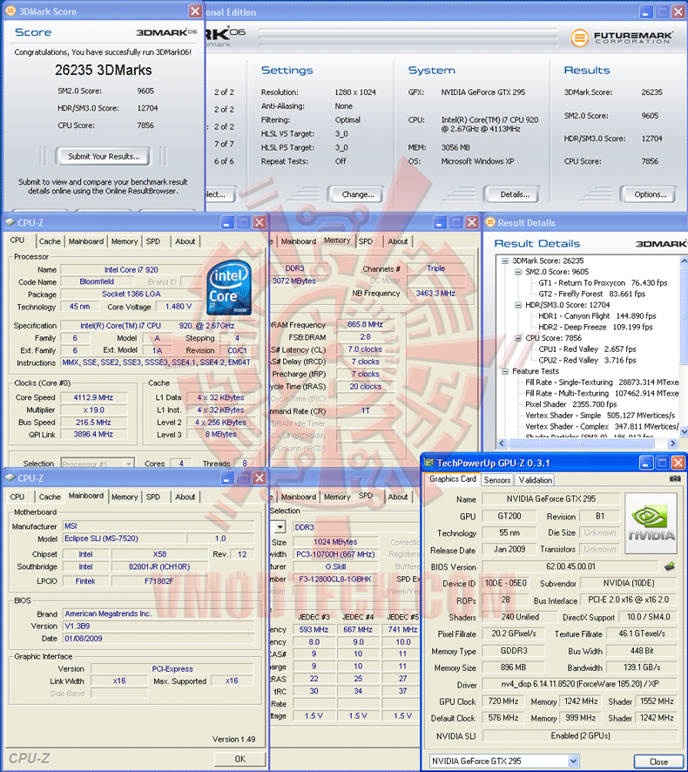The height and width of the screenshot is (772, 688).
Task: Open About tab in the CPU-Z Mainboard window
Action: (185, 497)
